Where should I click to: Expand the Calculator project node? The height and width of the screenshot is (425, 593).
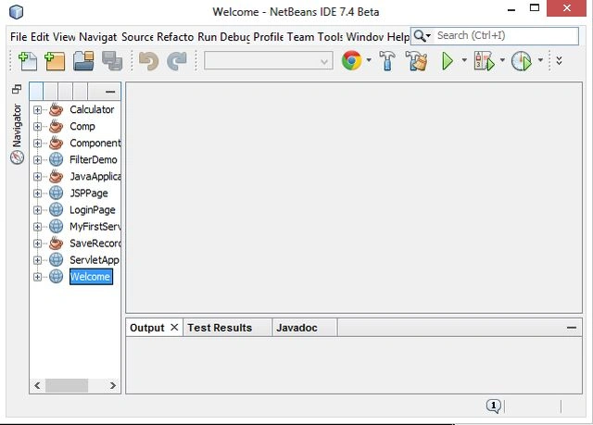click(x=37, y=110)
